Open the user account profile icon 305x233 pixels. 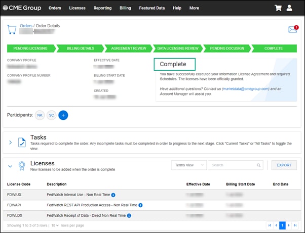(289, 8)
